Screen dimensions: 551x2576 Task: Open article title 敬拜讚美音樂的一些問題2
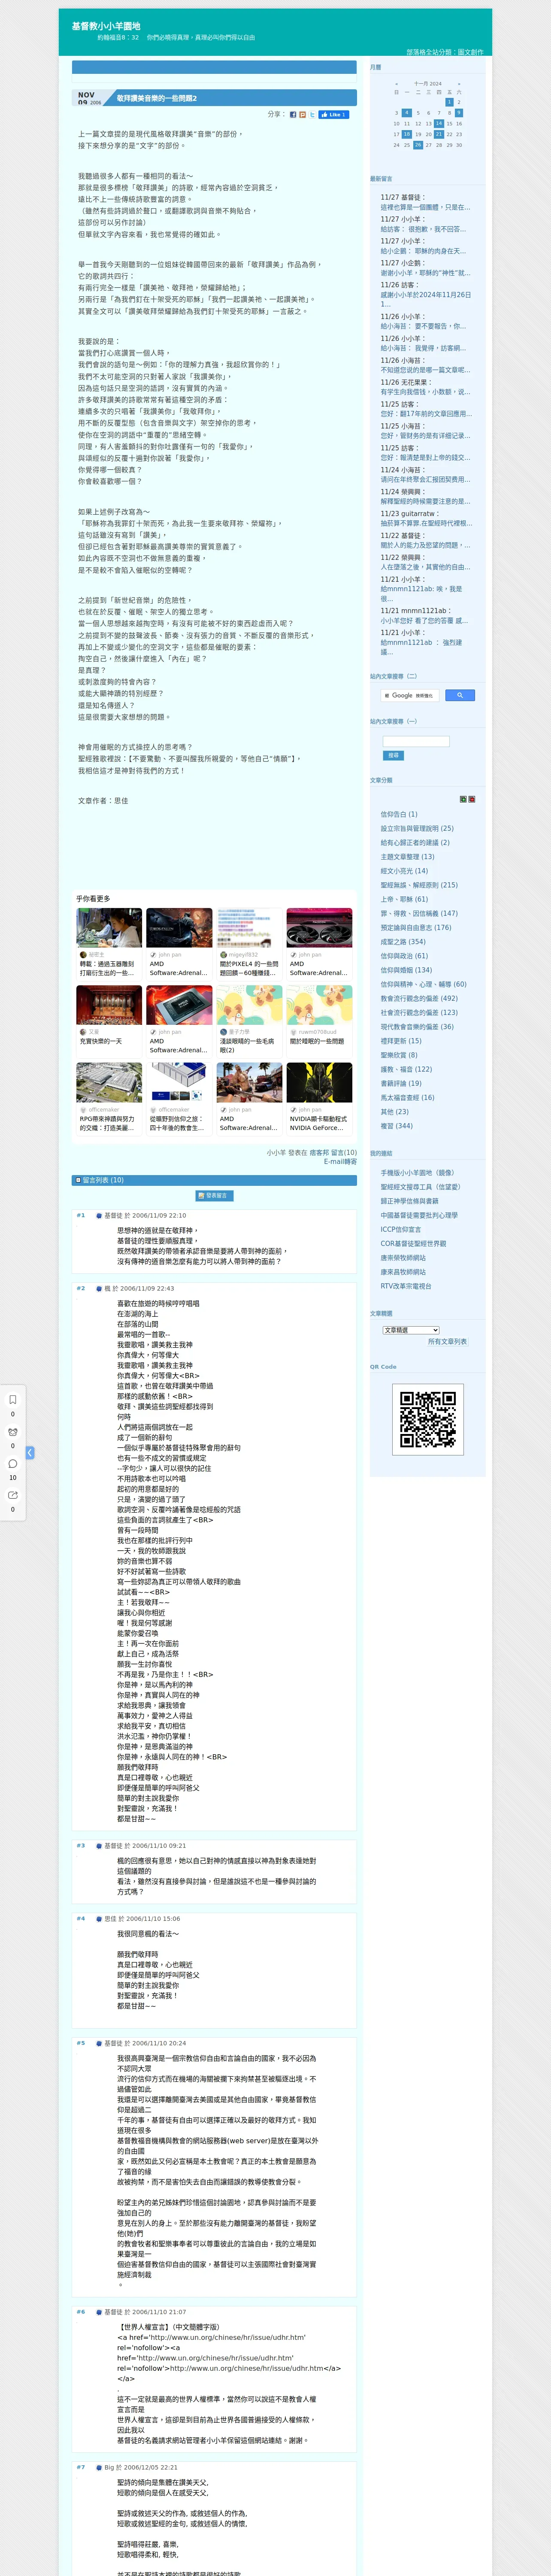tap(156, 98)
